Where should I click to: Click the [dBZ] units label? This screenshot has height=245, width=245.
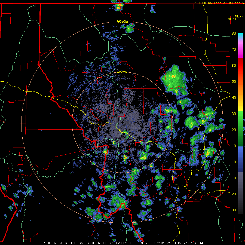(x=231, y=19)
